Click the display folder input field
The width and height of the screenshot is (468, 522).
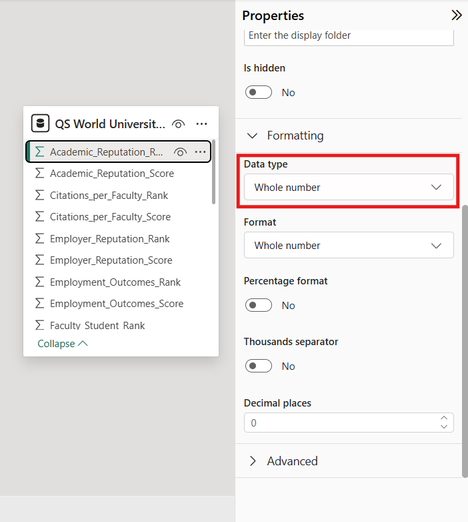click(349, 35)
